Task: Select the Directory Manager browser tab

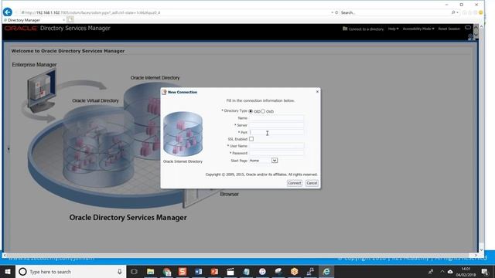Action: point(34,20)
